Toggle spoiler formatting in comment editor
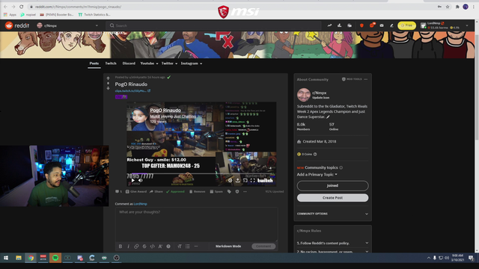This screenshot has width=479, height=269. click(168, 246)
